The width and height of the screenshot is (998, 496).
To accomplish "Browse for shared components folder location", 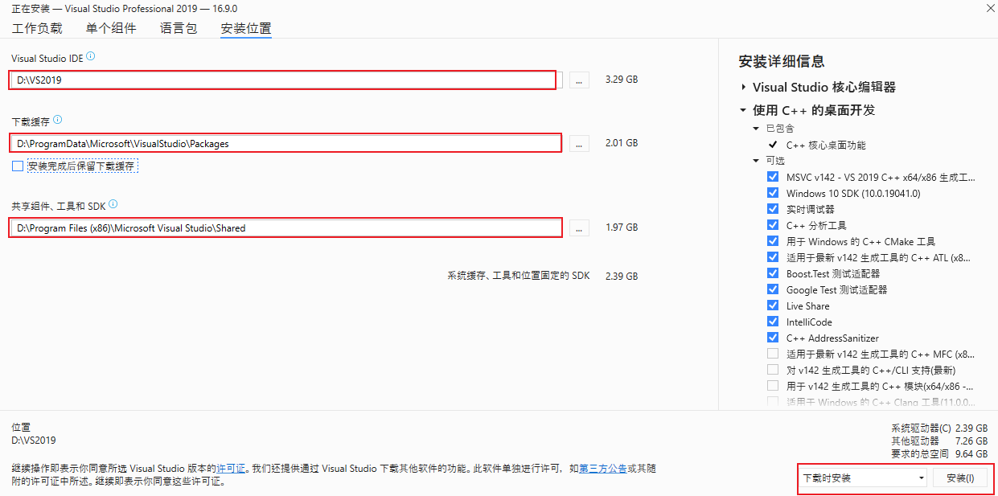I will 580,228.
